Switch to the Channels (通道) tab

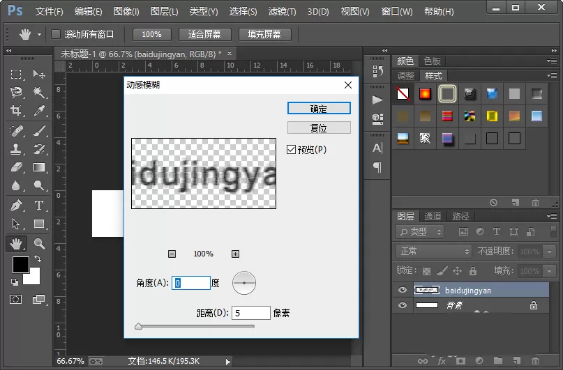pos(433,216)
